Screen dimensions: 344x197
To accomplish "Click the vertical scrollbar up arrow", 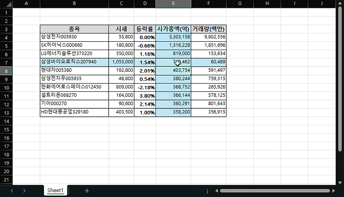I will pos(340,3).
